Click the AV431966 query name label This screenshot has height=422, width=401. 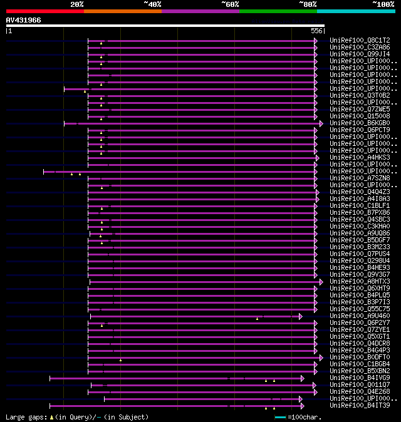(x=23, y=20)
